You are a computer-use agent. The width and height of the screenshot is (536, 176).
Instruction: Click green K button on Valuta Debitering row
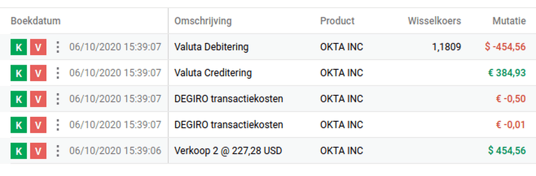tap(19, 47)
